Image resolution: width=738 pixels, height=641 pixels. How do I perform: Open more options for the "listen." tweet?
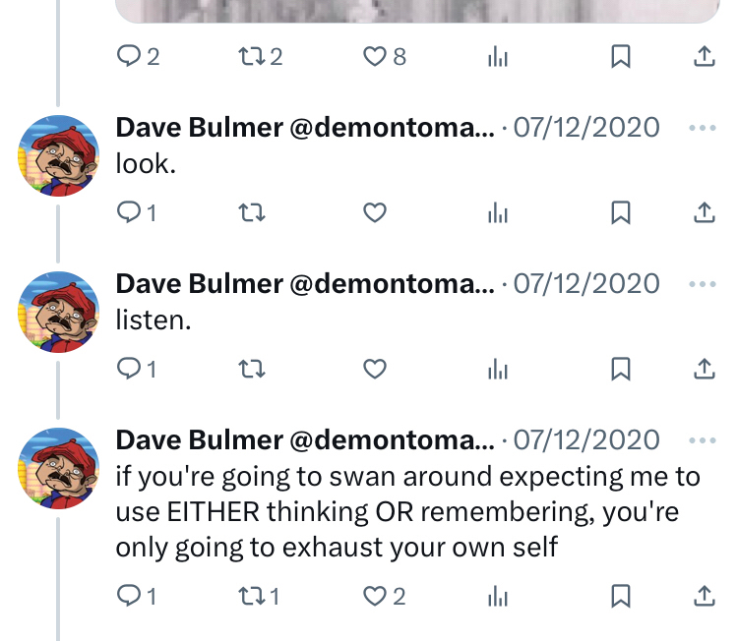point(703,284)
